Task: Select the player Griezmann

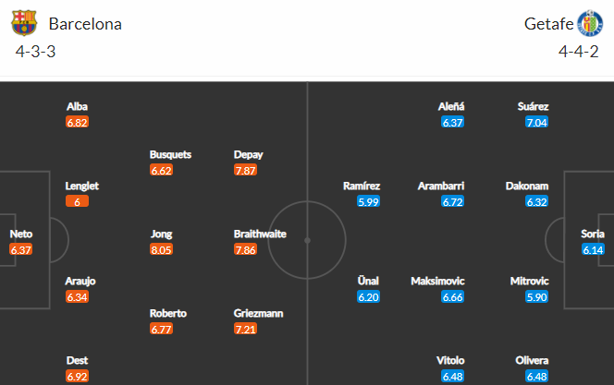Action: [258, 313]
